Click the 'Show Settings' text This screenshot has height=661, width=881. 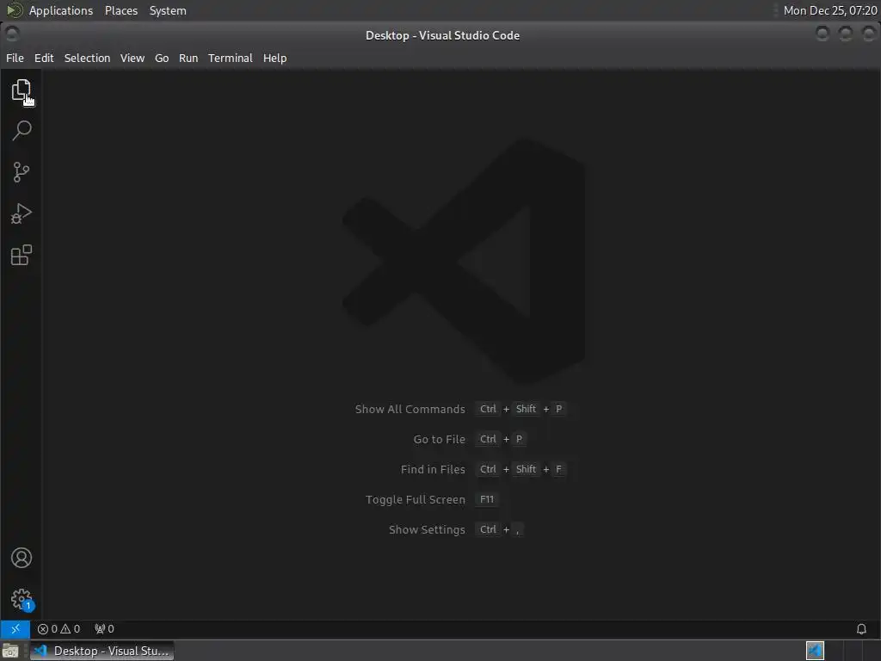[x=427, y=529]
